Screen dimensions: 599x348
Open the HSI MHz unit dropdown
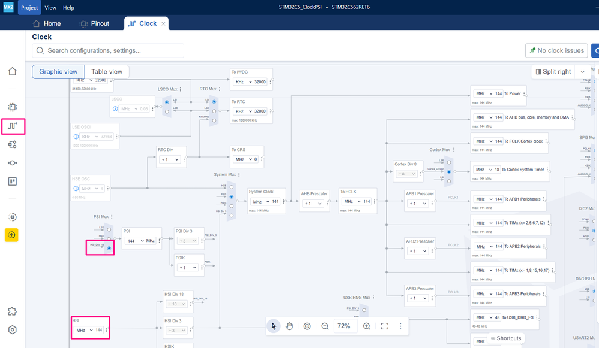point(85,330)
